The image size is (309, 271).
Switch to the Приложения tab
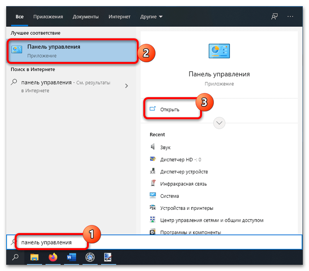48,17
